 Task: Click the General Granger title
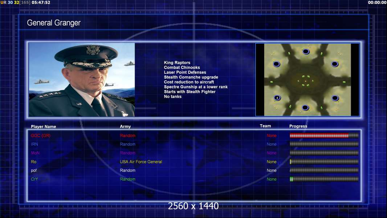coord(54,23)
